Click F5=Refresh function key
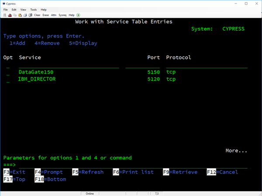Viewport: 262px width, 196px height. (x=88, y=172)
